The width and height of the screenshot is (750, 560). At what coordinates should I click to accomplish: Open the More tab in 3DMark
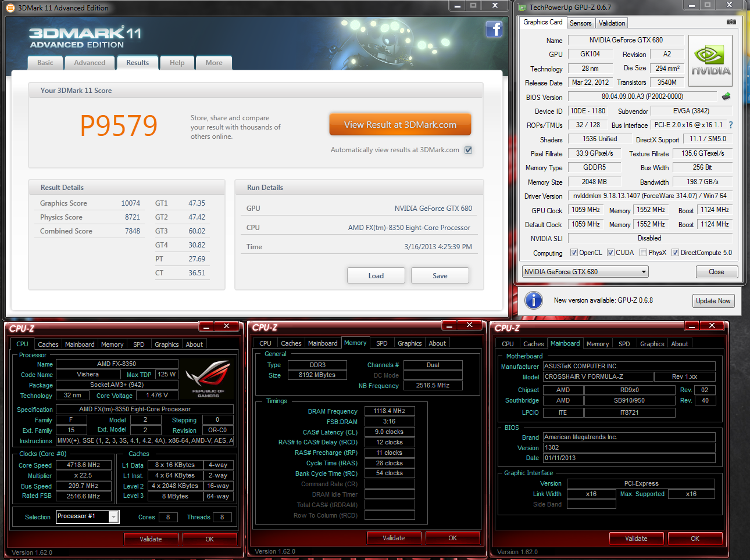[214, 63]
